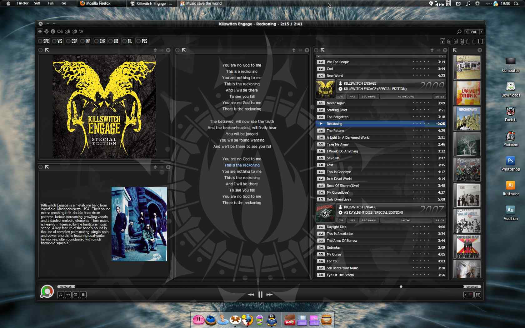Click the penguin icon in the dock

click(272, 320)
